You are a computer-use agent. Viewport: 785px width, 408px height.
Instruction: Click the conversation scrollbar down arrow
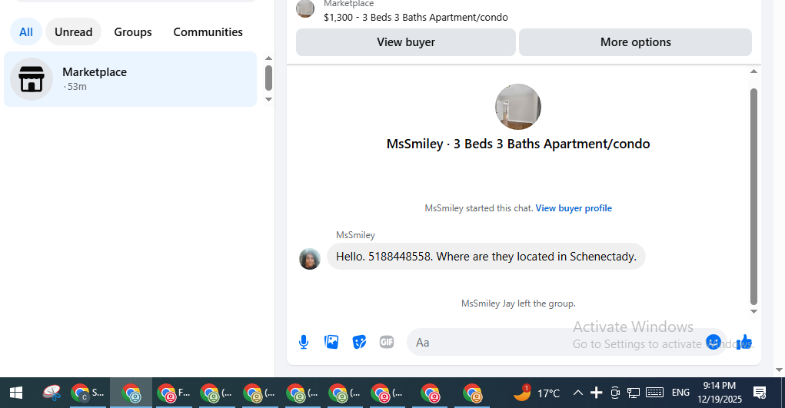point(754,311)
